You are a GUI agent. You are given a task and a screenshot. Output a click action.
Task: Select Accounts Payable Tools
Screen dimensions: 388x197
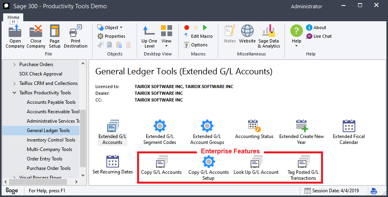51,102
